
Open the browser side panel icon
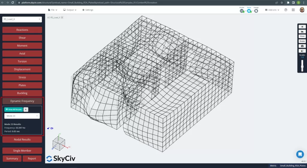tap(293, 2)
